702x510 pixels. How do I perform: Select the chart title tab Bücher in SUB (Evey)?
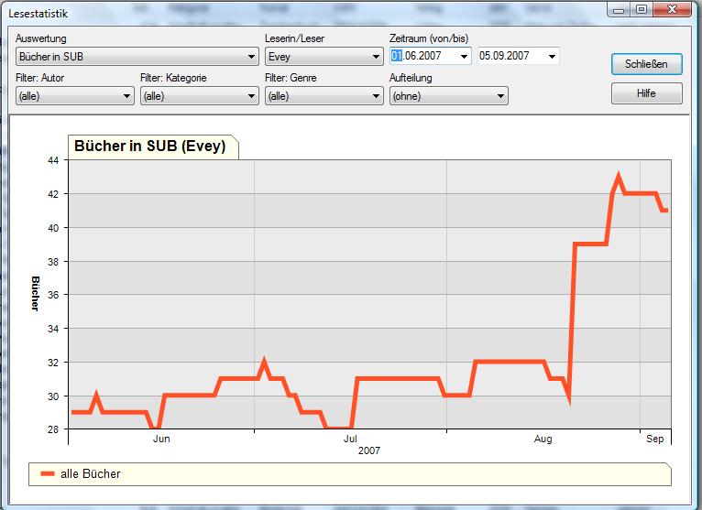[x=150, y=146]
